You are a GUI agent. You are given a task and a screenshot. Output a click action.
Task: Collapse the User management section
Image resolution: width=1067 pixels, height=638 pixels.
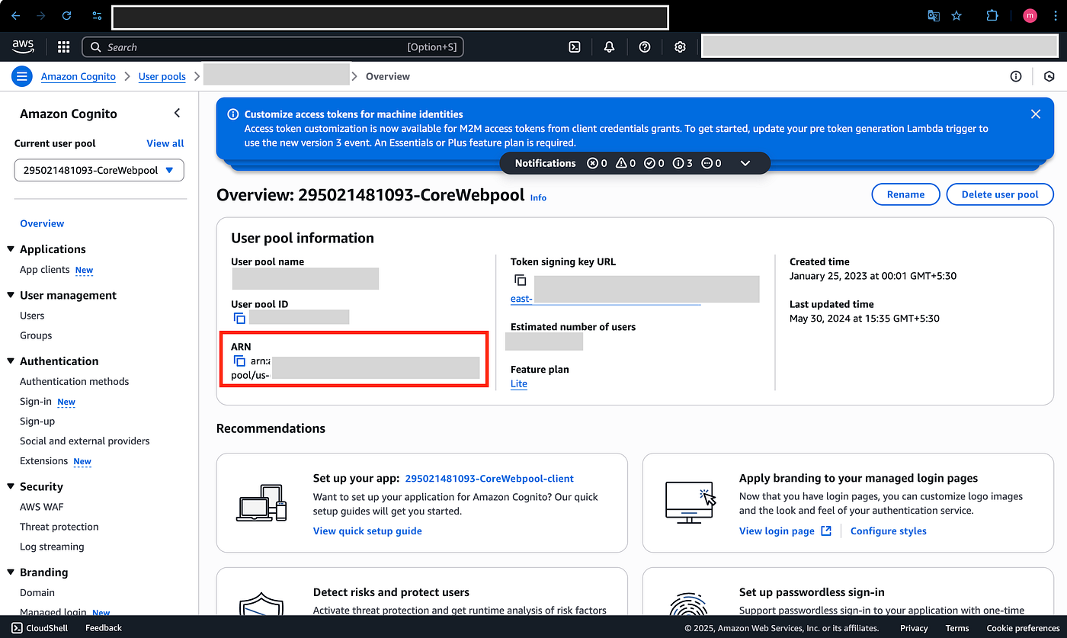click(11, 295)
